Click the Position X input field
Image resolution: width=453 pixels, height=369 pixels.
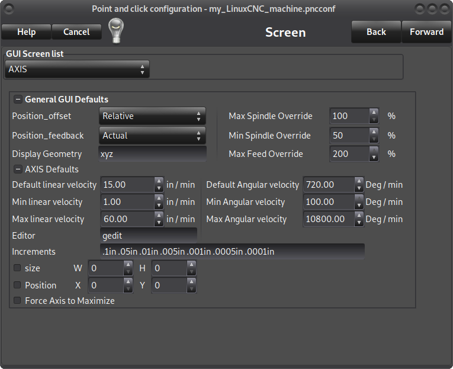tap(106, 285)
